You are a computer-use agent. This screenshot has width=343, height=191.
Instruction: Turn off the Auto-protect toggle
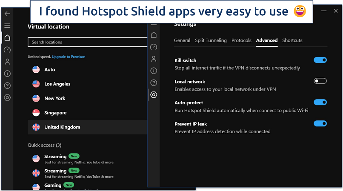point(320,102)
